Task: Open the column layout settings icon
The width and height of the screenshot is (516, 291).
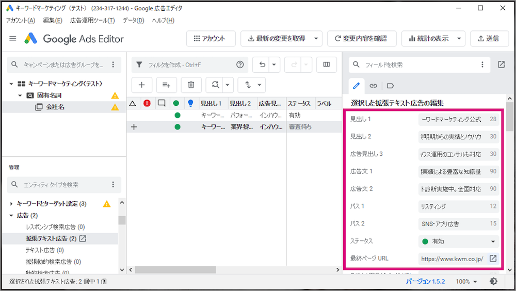Action: point(327,64)
